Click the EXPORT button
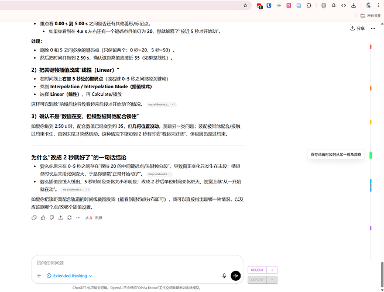 (257, 280)
